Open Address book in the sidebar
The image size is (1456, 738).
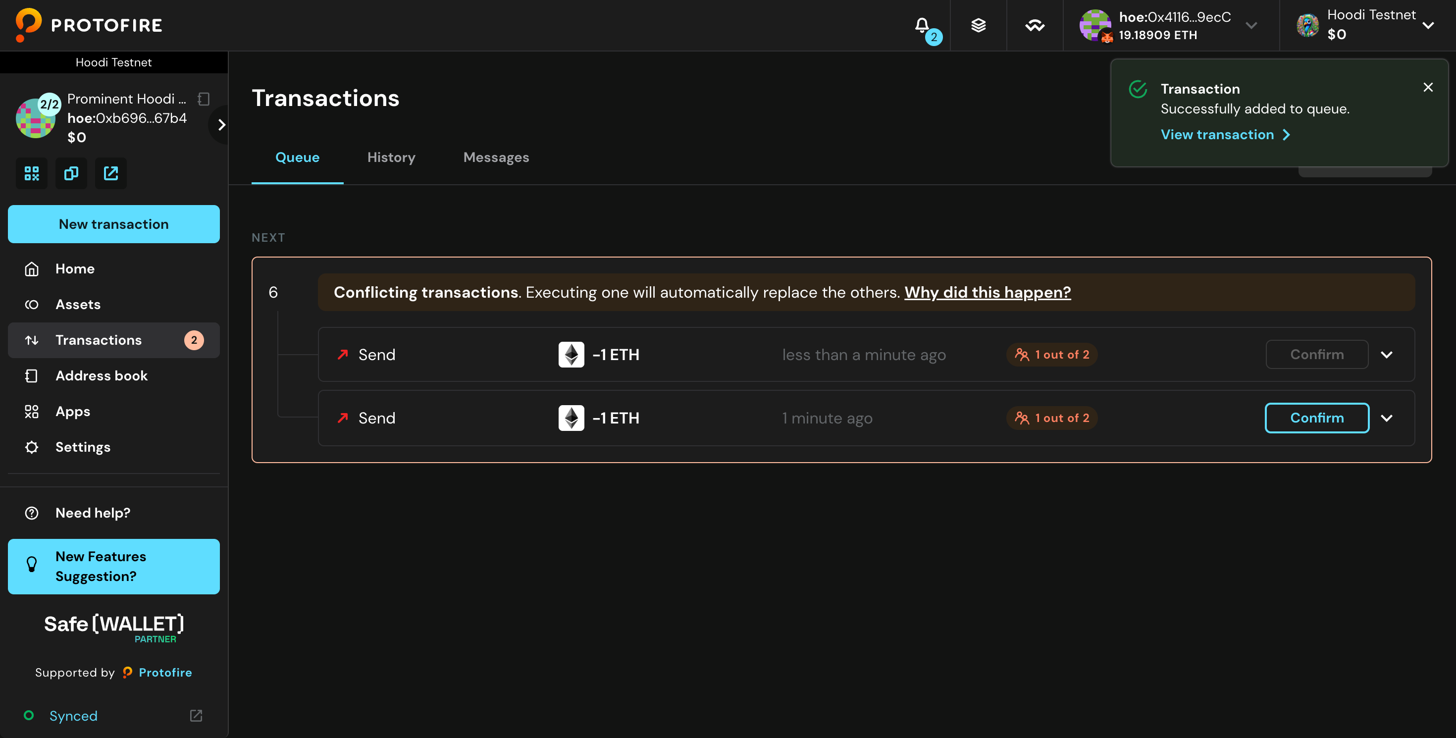[101, 376]
